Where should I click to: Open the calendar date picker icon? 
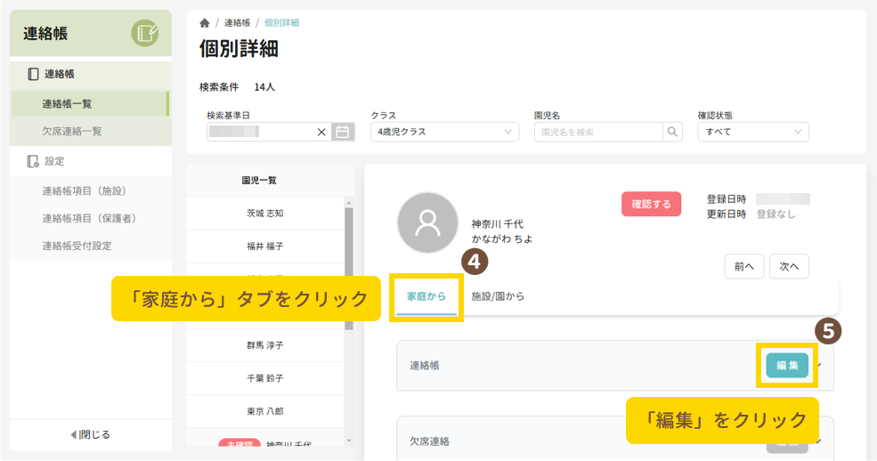pyautogui.click(x=343, y=132)
